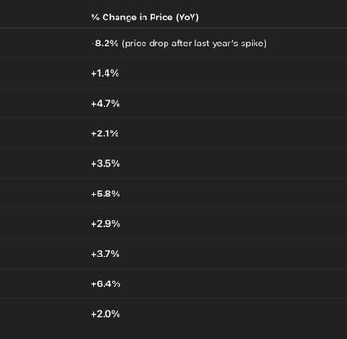Viewport: 347px width, 339px height.
Task: Select the +3.5% value cell
Action: click(x=105, y=164)
